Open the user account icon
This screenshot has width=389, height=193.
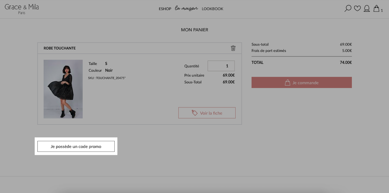tap(367, 9)
